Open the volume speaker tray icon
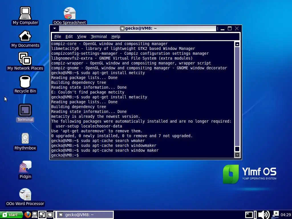292x219 pixels. click(264, 215)
